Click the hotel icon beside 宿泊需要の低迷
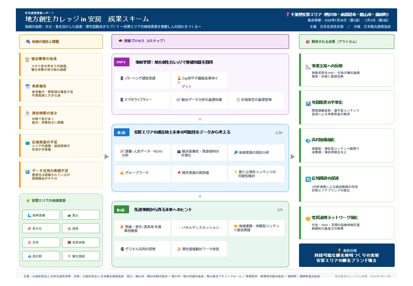 (27, 59)
